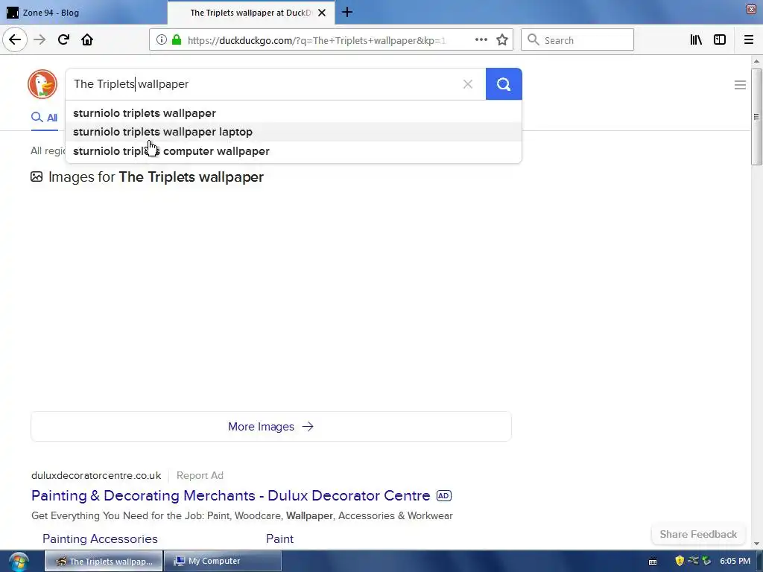Click the forward navigation arrow
The height and width of the screenshot is (572, 763).
point(39,39)
